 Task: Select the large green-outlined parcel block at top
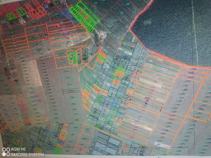(85, 17)
